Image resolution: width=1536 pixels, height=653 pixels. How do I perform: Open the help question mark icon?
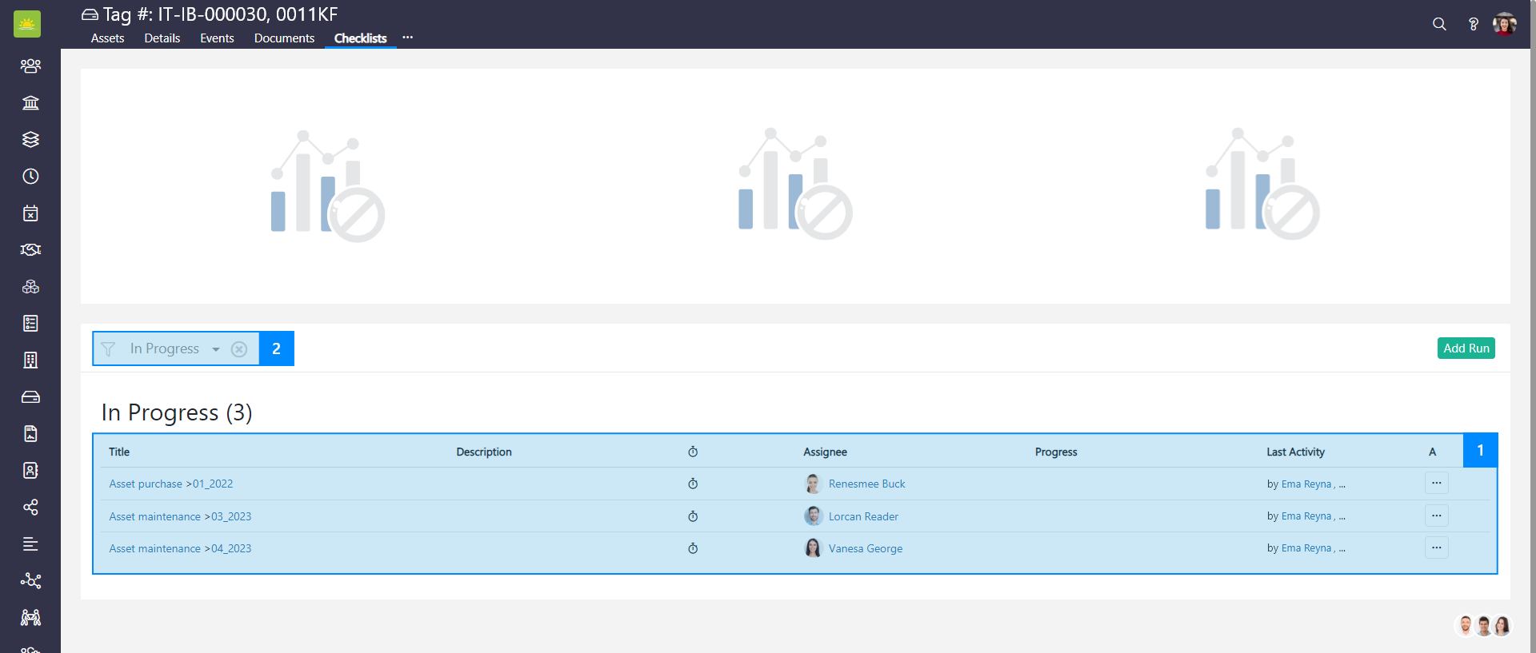[x=1473, y=24]
